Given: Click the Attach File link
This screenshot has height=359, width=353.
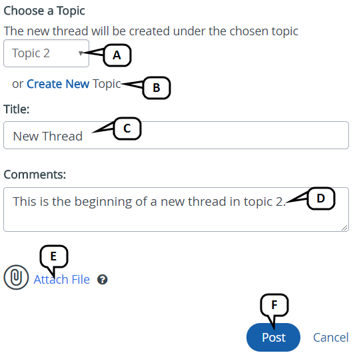Looking at the screenshot, I should (x=61, y=280).
